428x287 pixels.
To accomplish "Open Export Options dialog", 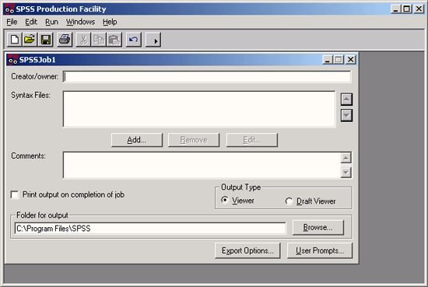I will pos(247,250).
